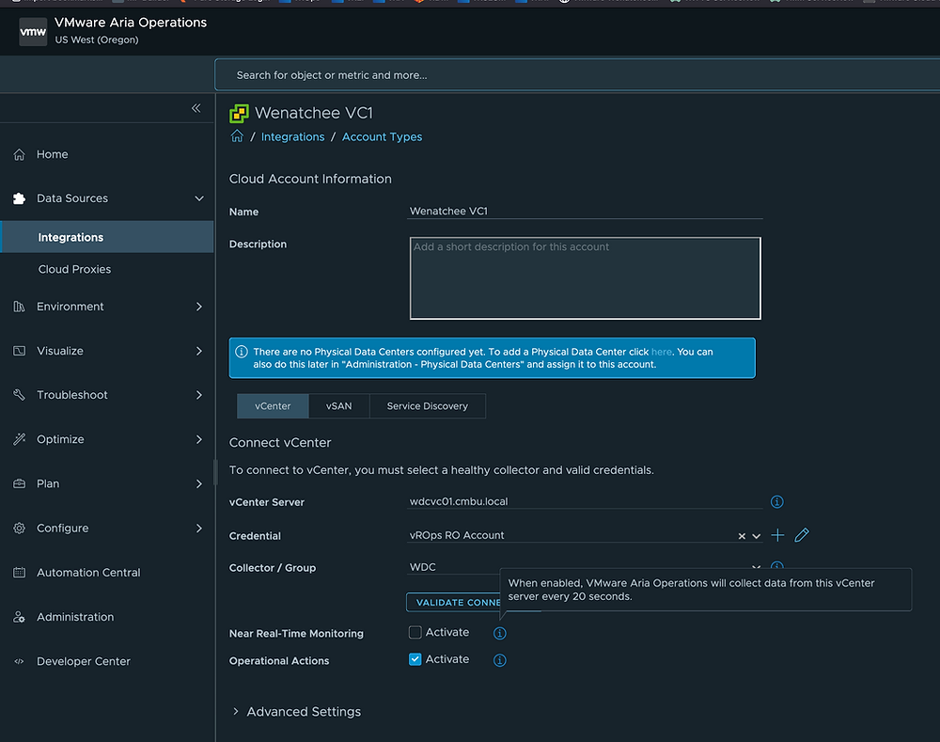940x742 pixels.
Task: Click Near Real-Time Monitoring info icon
Action: click(x=499, y=633)
